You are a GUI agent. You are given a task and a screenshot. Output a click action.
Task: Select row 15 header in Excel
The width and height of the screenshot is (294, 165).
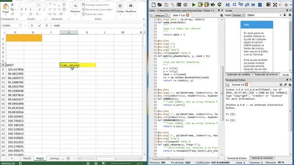[3, 99]
